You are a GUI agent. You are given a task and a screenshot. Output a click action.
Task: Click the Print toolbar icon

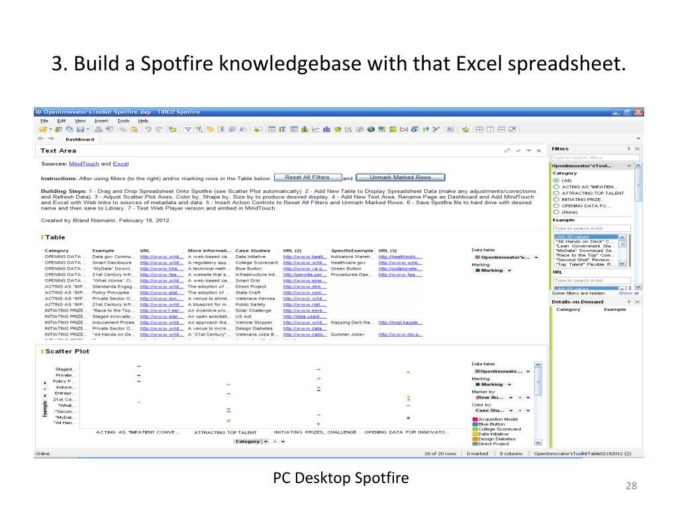click(99, 129)
